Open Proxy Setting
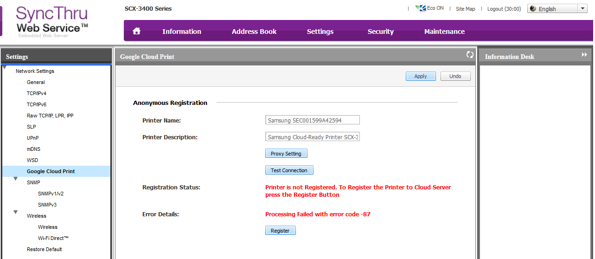595x259 pixels. pyautogui.click(x=286, y=154)
